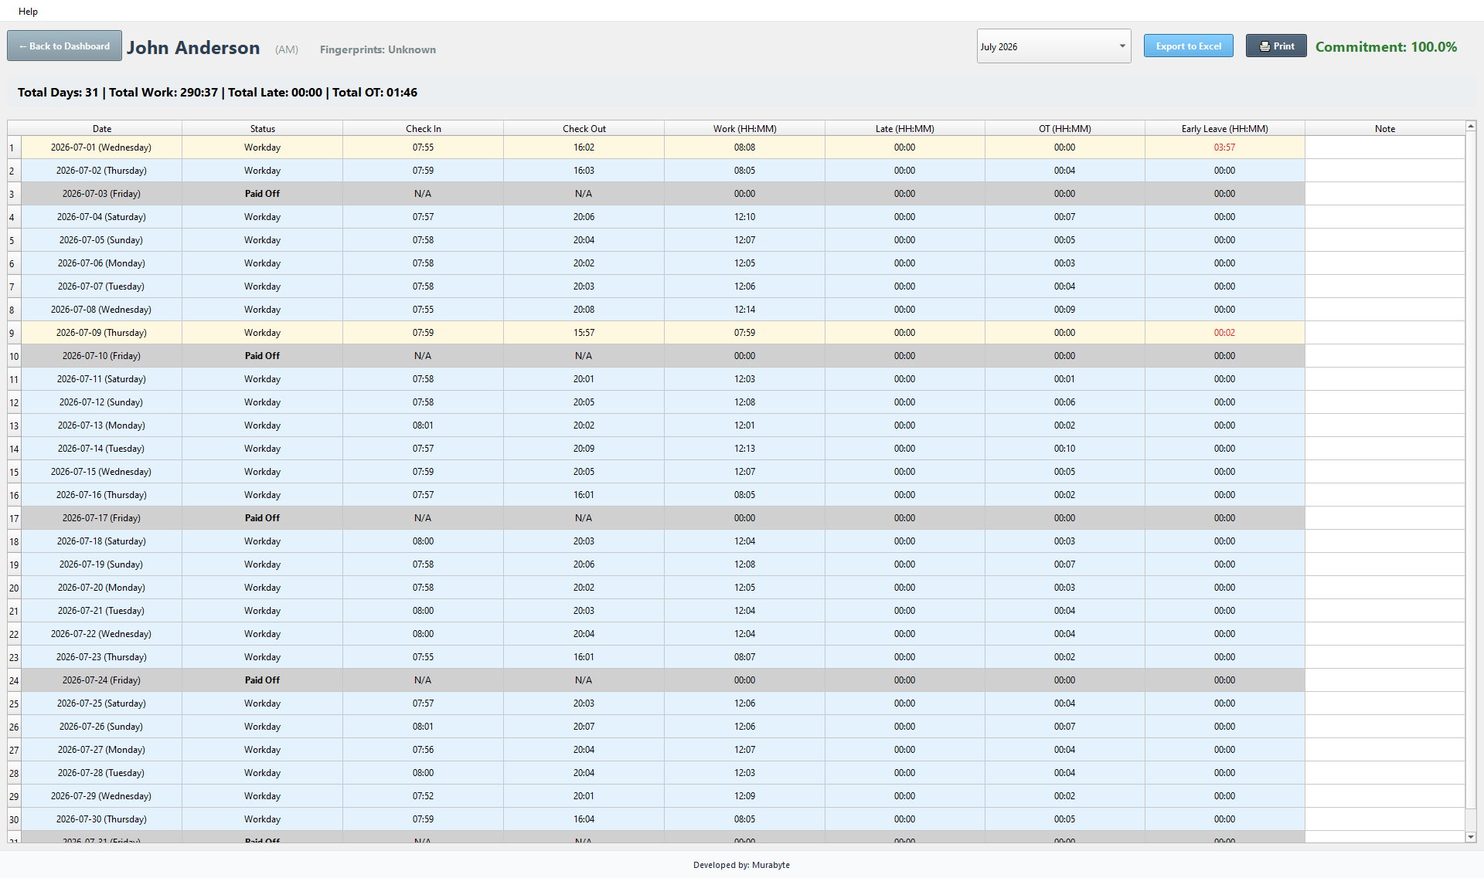Click Paid Off status for 2026-07-10
This screenshot has width=1484, height=878.
point(262,356)
